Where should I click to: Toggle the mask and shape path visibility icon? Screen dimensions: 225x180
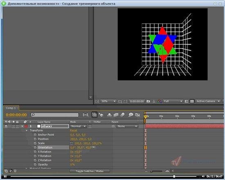[x=125, y=101]
